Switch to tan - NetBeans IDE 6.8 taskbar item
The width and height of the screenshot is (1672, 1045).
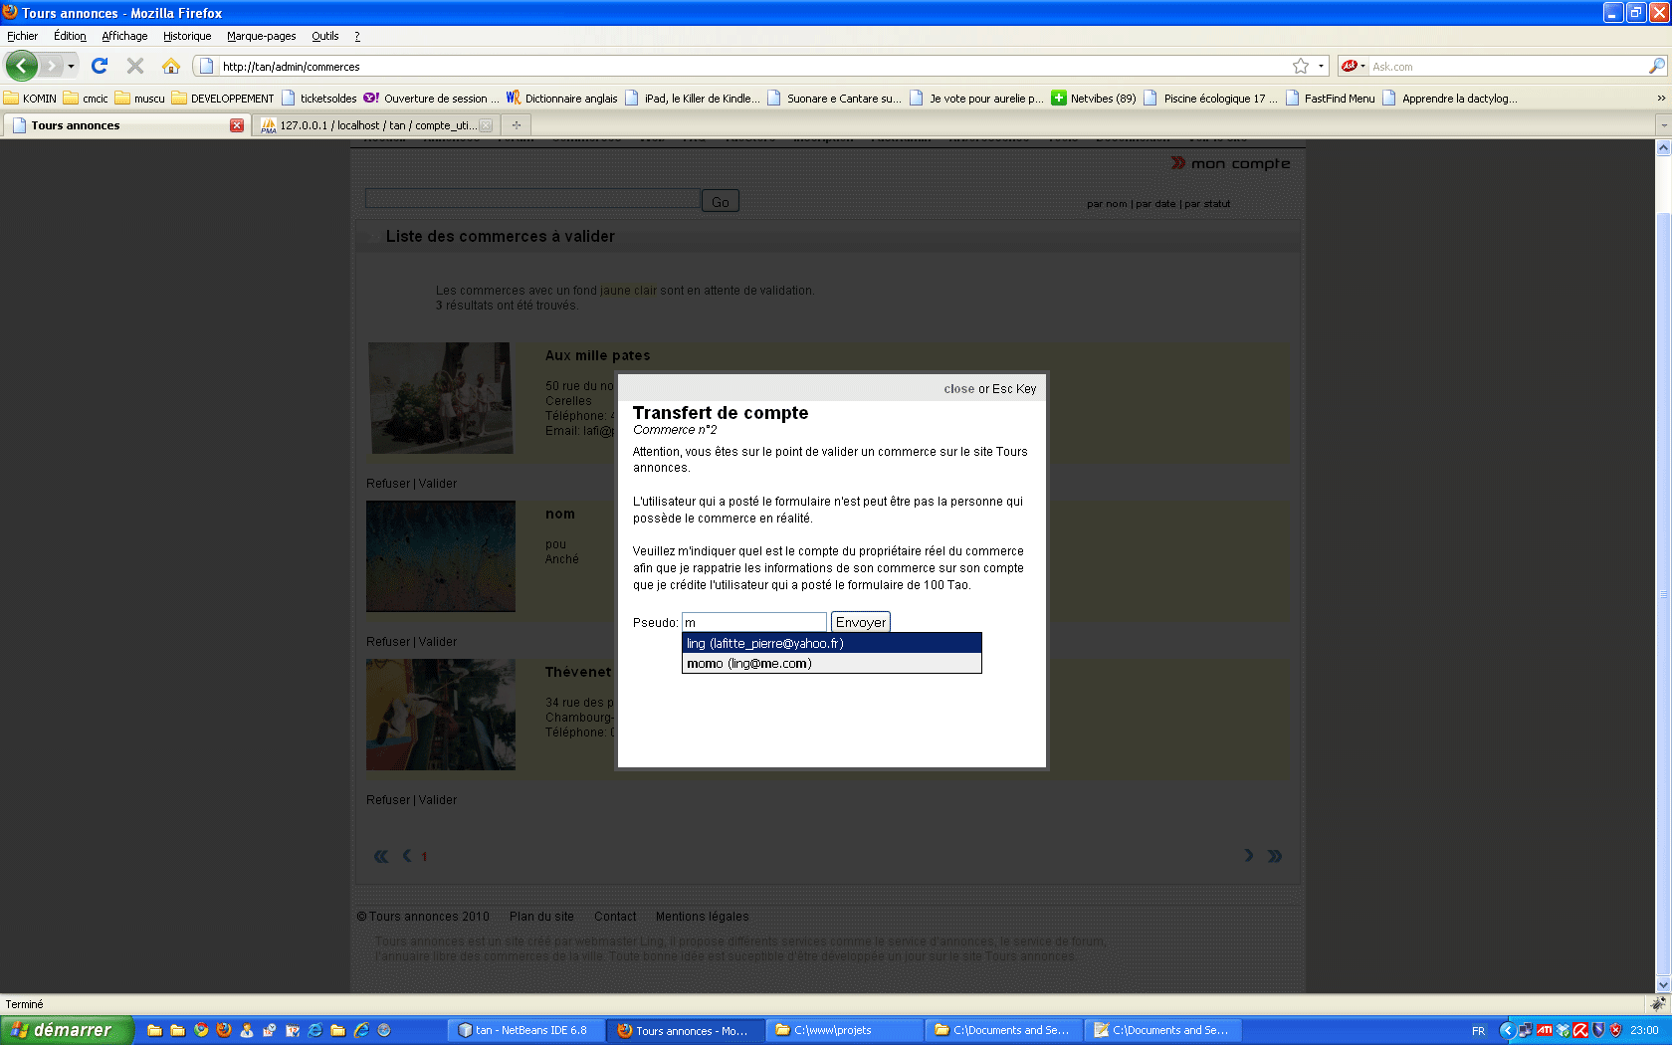click(524, 1030)
